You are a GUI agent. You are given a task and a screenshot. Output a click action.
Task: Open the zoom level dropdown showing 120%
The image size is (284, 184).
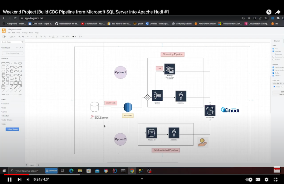(13, 36)
